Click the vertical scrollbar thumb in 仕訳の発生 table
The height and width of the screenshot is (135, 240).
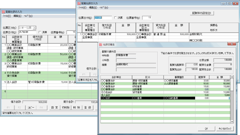point(232,84)
